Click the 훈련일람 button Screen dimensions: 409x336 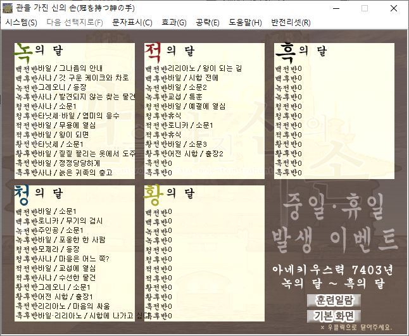click(334, 301)
